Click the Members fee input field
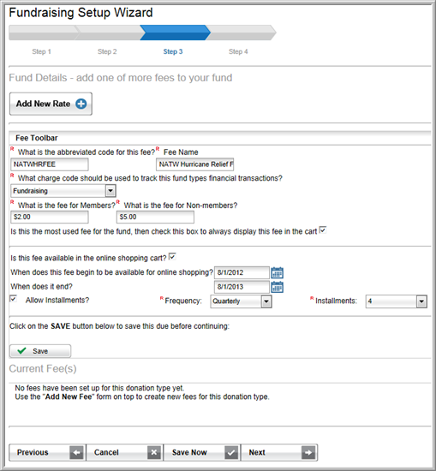 pos(50,217)
